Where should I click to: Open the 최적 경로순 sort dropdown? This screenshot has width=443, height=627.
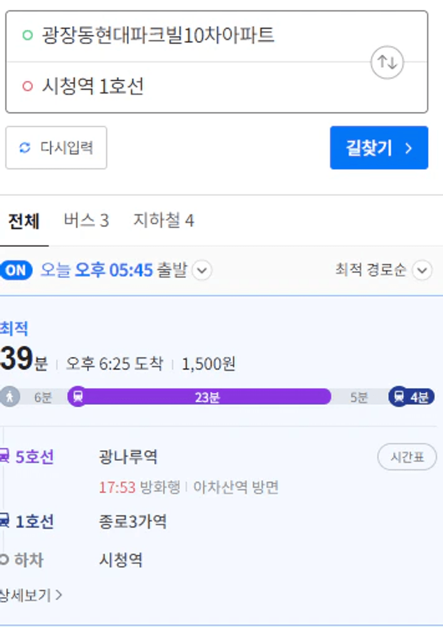click(x=384, y=270)
